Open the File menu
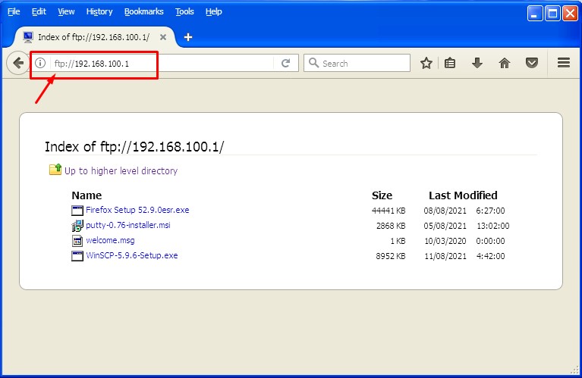 [x=14, y=11]
